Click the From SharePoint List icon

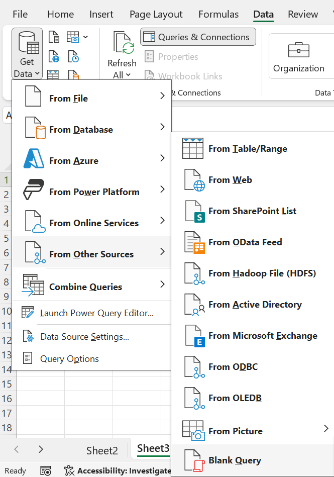(x=194, y=211)
